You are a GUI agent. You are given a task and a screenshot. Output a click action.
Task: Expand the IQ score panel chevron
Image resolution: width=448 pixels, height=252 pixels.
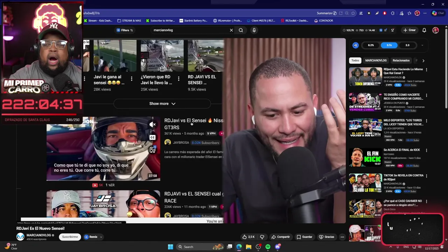tap(422, 45)
